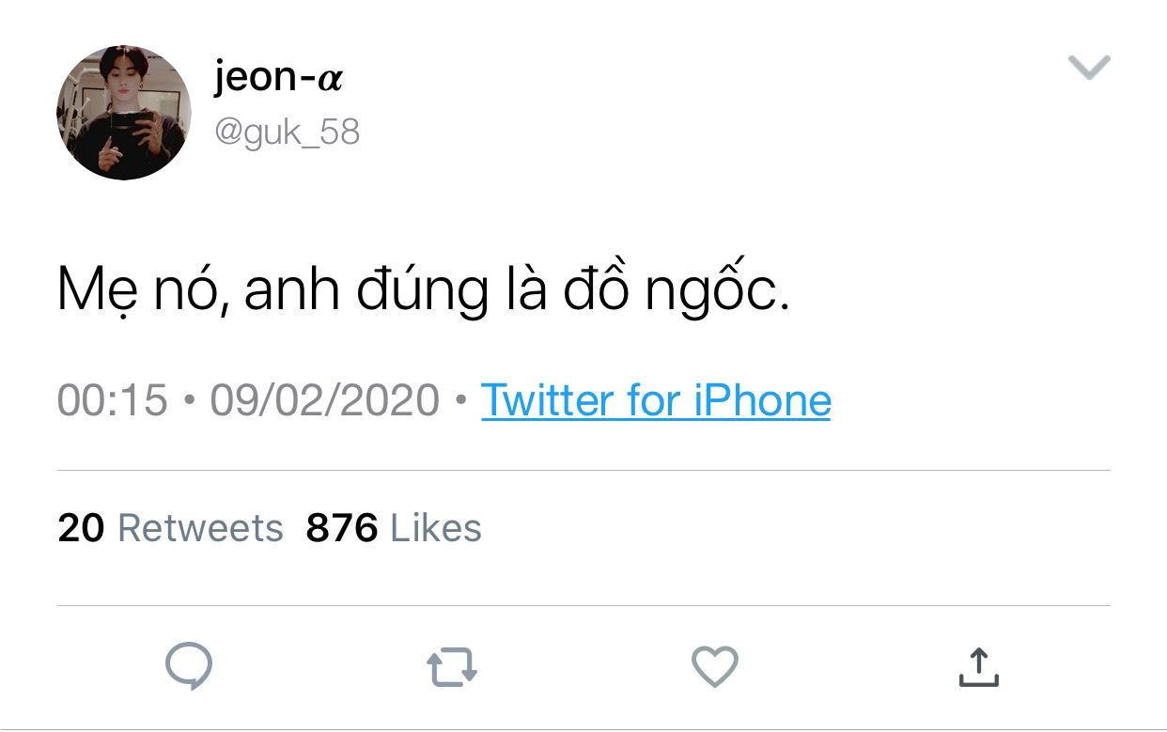Click the 00:15 timestamp
The height and width of the screenshot is (732, 1167).
(x=112, y=401)
